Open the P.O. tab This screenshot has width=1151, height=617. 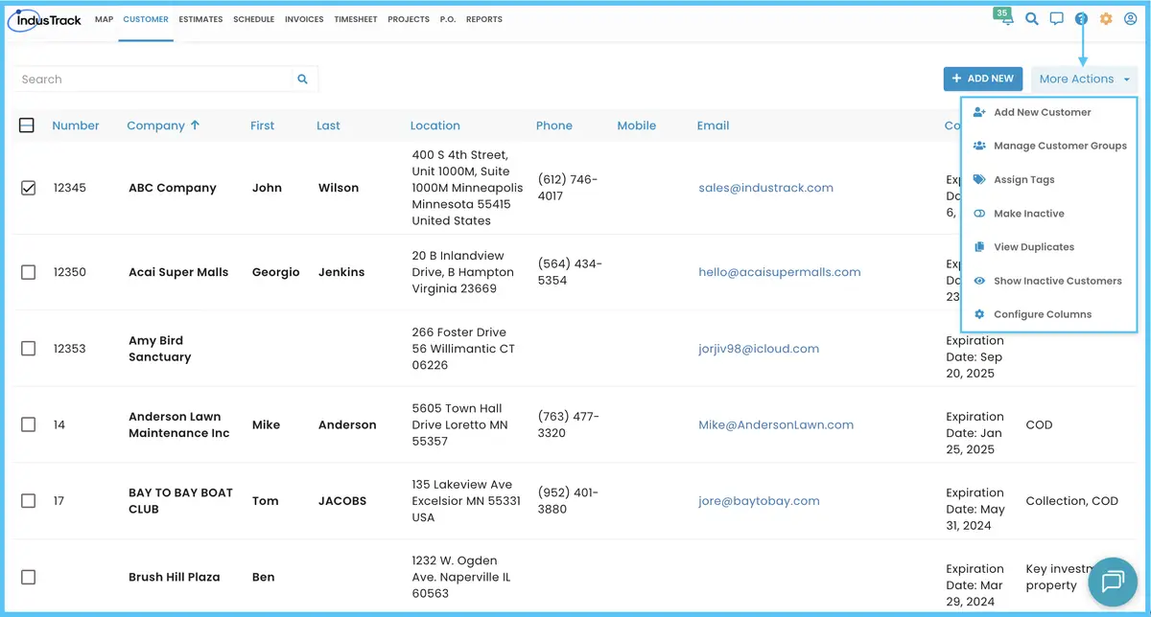pos(448,19)
